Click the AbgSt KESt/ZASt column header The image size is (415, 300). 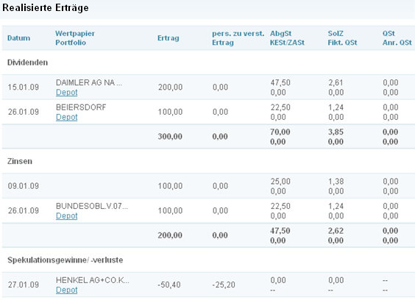coord(287,38)
